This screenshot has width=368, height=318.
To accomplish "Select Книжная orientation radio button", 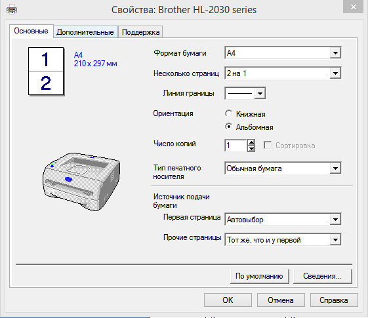I will 228,113.
